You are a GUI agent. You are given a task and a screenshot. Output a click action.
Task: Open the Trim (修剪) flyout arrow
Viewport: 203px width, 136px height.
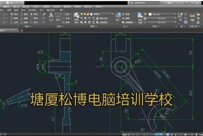tap(40, 14)
